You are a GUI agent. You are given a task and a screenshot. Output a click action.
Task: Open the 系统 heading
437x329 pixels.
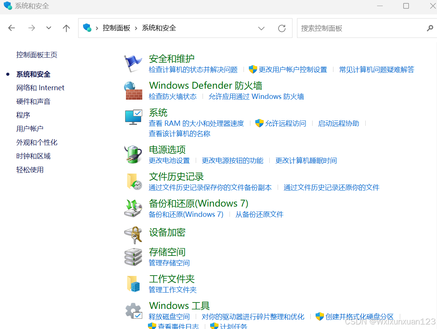point(158,113)
